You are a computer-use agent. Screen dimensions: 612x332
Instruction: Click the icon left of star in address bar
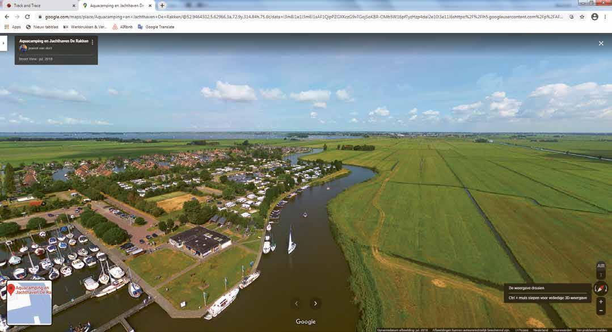point(571,17)
